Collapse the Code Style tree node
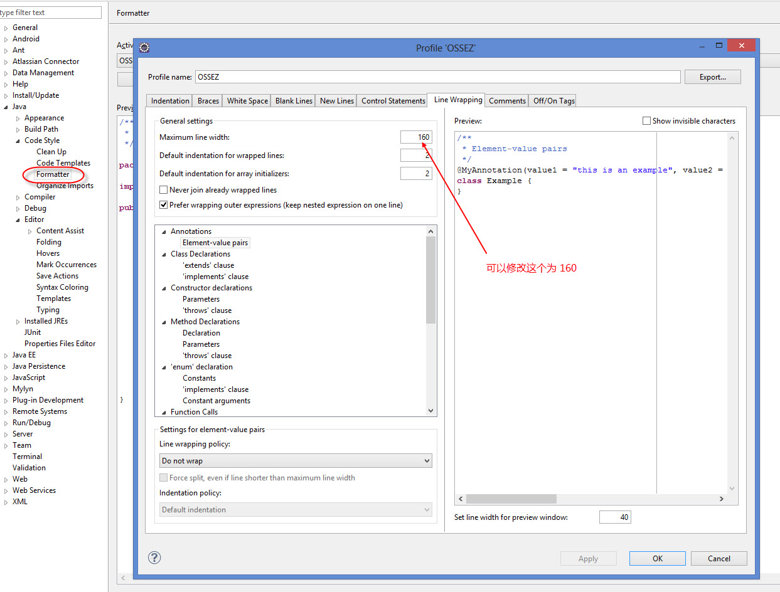Viewport: 780px width, 592px height. (18, 141)
